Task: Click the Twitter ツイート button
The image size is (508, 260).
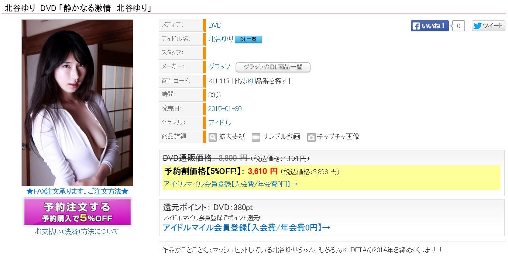Action: (488, 26)
